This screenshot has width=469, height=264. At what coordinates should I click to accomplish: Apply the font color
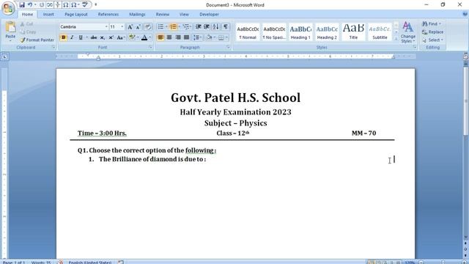coord(144,37)
